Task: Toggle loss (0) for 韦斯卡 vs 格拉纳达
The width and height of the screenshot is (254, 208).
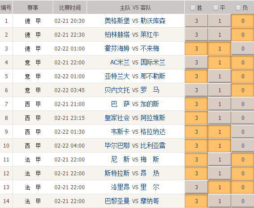Action: point(243,132)
